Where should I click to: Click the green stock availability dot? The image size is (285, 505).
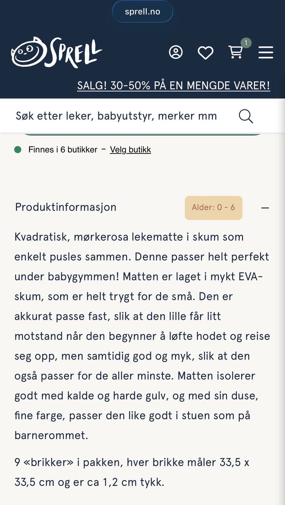coord(18,150)
